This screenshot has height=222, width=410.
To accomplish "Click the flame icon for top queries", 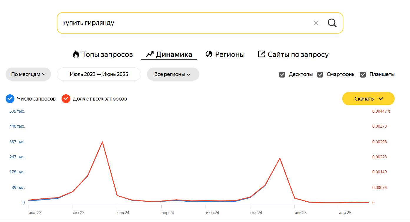I will click(x=76, y=54).
